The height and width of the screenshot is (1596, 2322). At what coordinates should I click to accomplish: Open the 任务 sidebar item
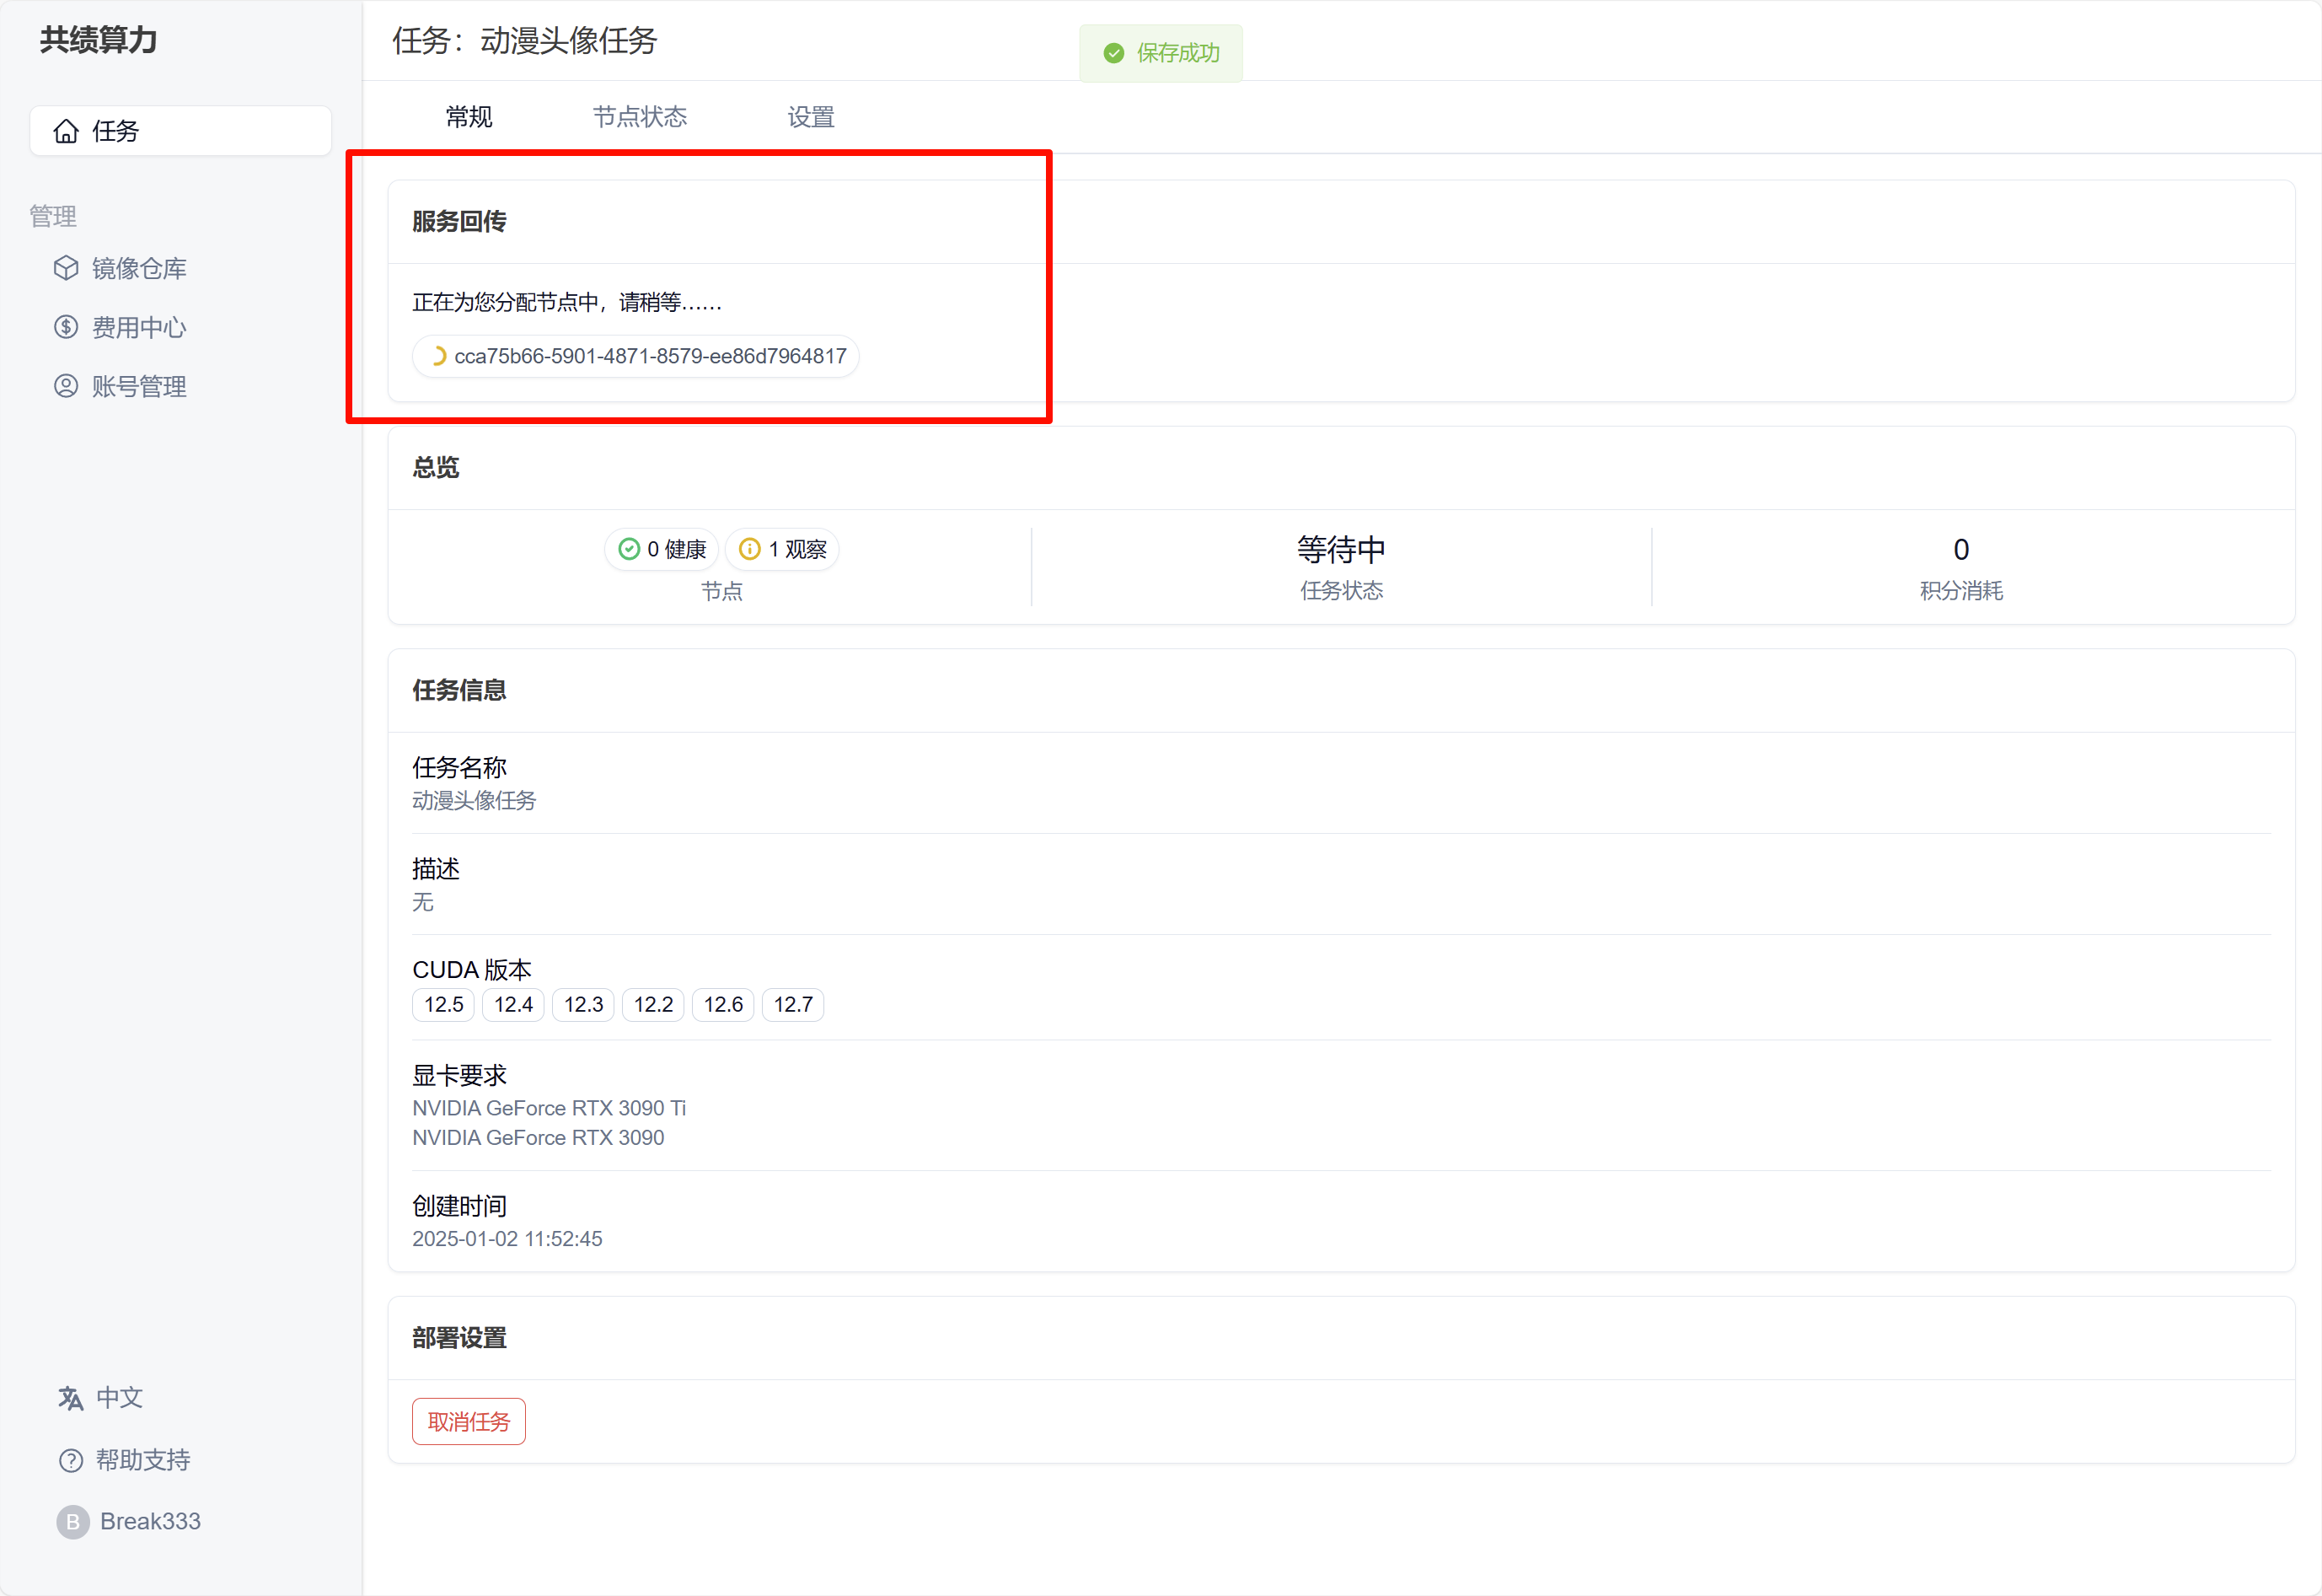coord(181,131)
